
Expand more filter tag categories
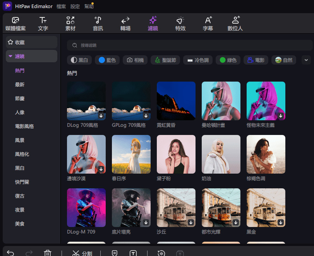(x=306, y=60)
